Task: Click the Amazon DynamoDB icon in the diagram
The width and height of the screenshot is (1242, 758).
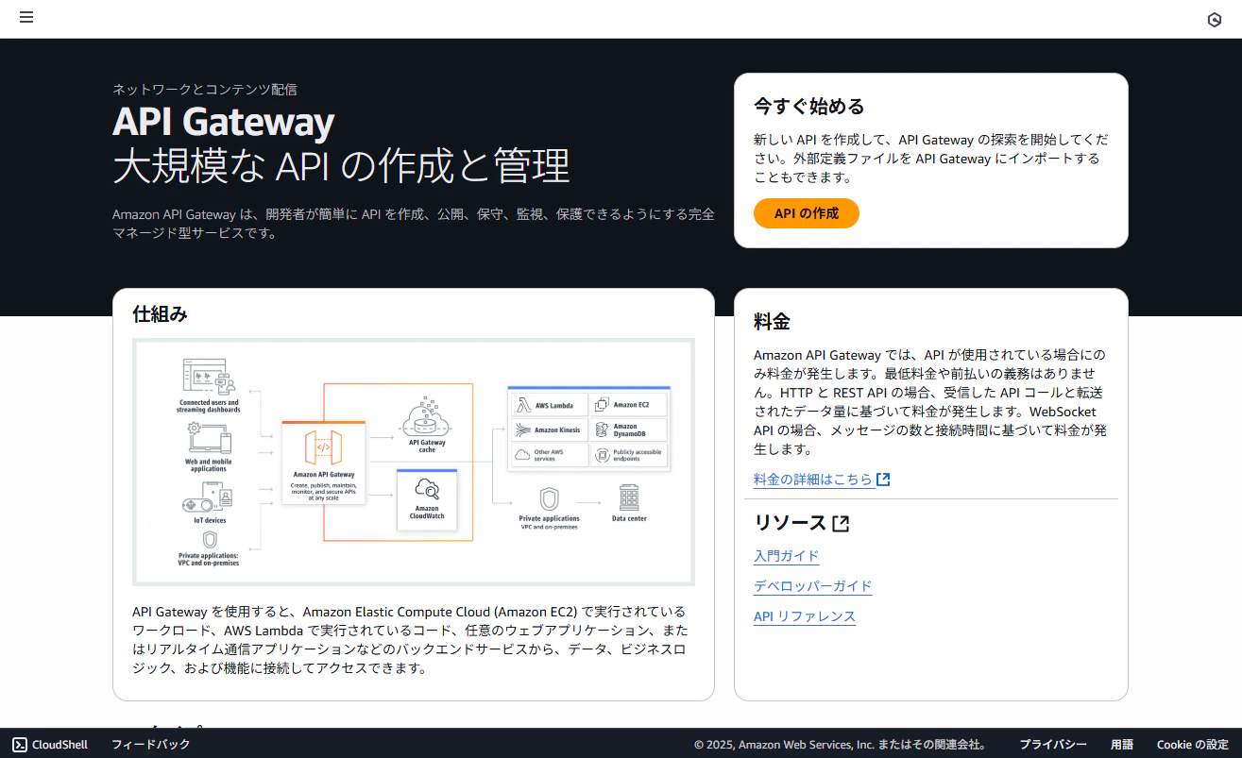Action: click(602, 430)
